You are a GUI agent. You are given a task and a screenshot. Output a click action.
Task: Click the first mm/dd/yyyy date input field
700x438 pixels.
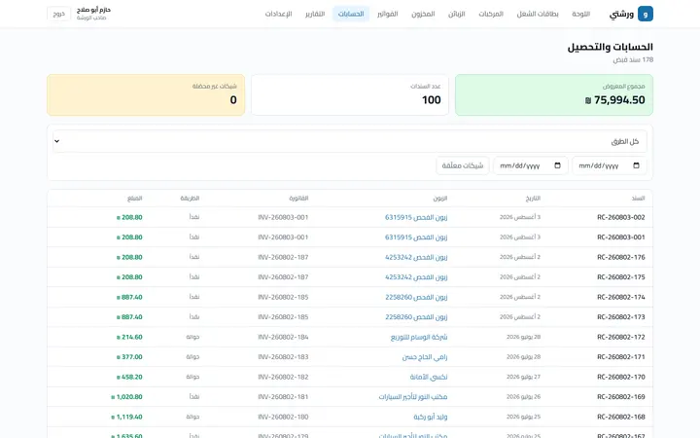(609, 165)
